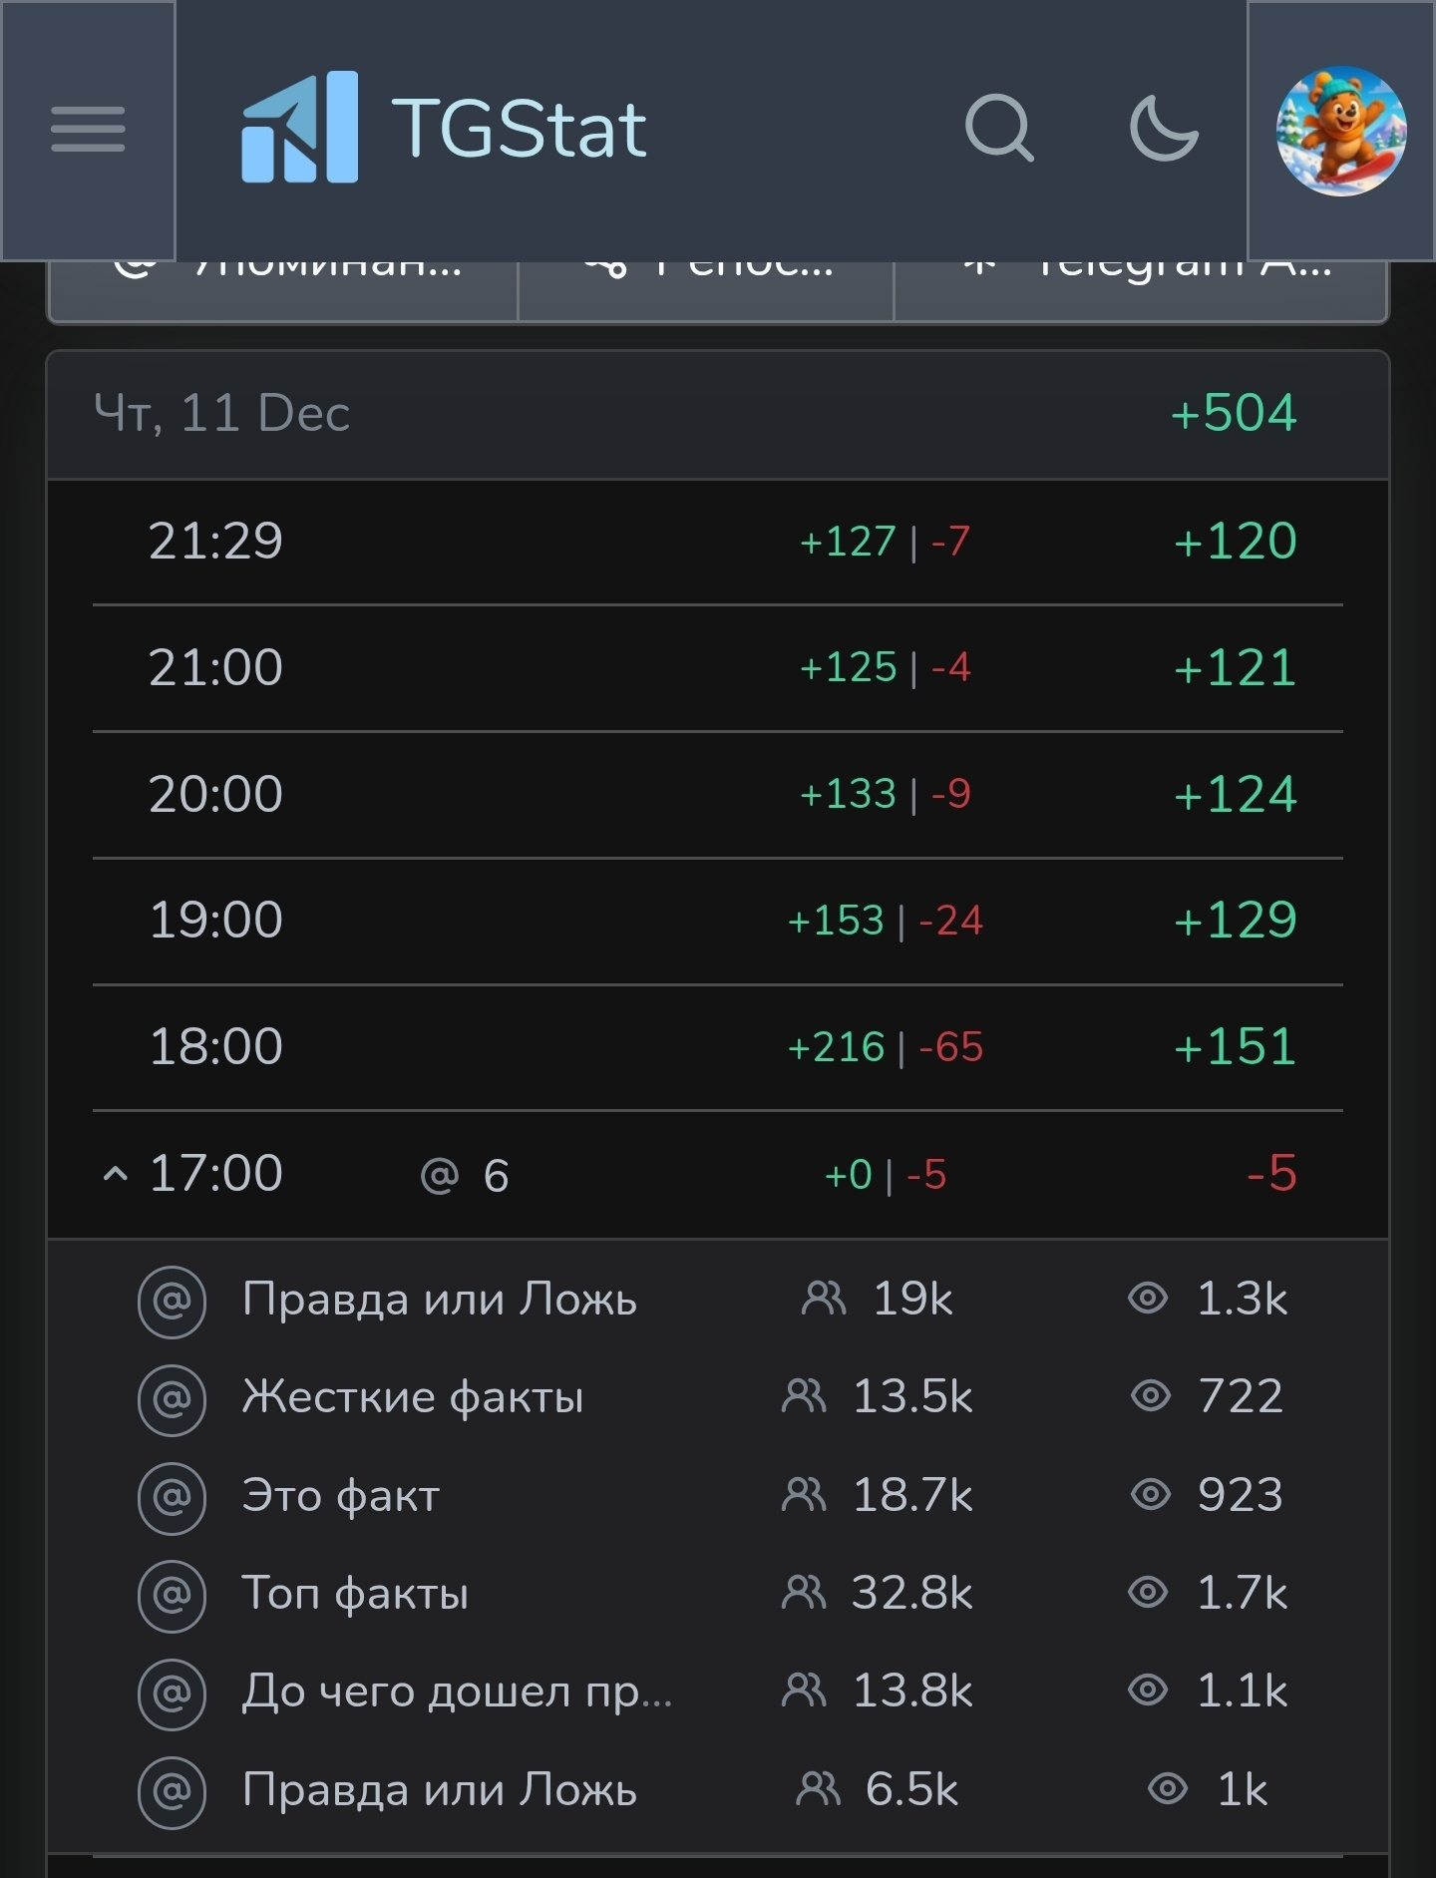The image size is (1436, 1878).
Task: Click the mention icon beside Это факт
Action: click(173, 1496)
